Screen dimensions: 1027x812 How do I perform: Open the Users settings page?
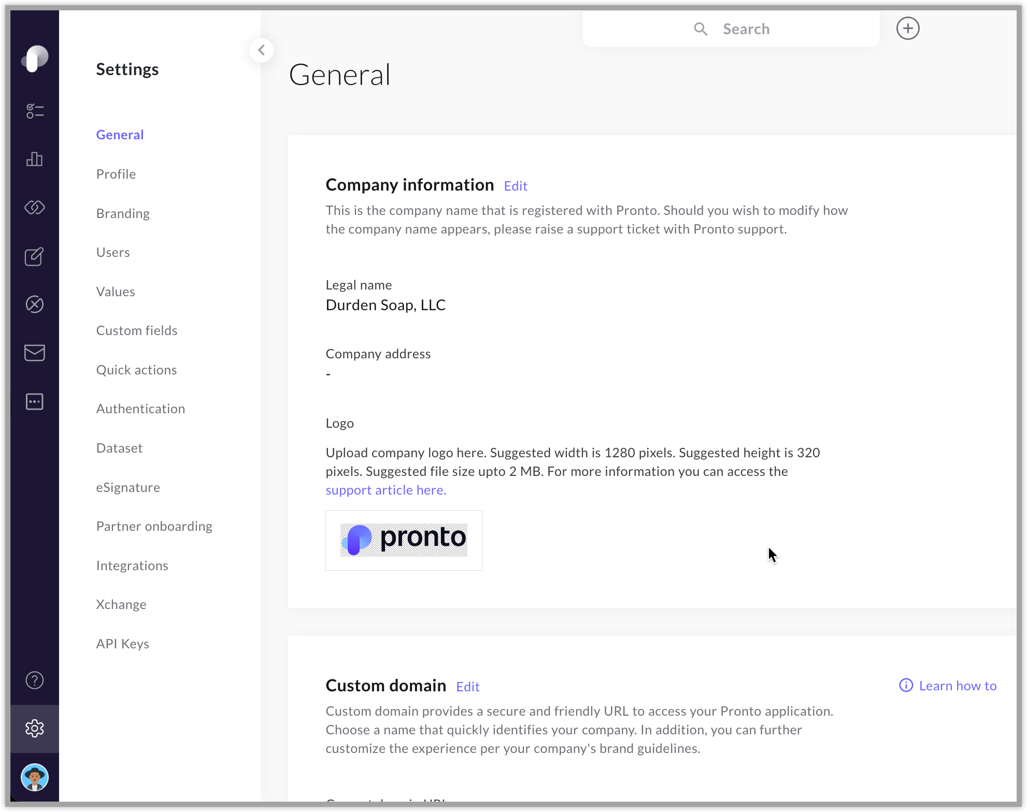(113, 252)
